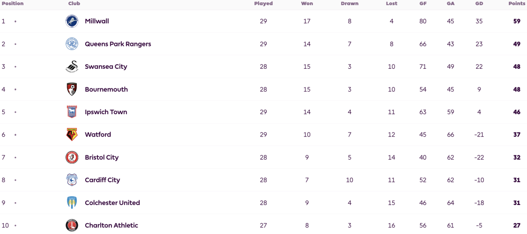
Task: Click the Queens Park Rangers badge
Action: pos(72,44)
